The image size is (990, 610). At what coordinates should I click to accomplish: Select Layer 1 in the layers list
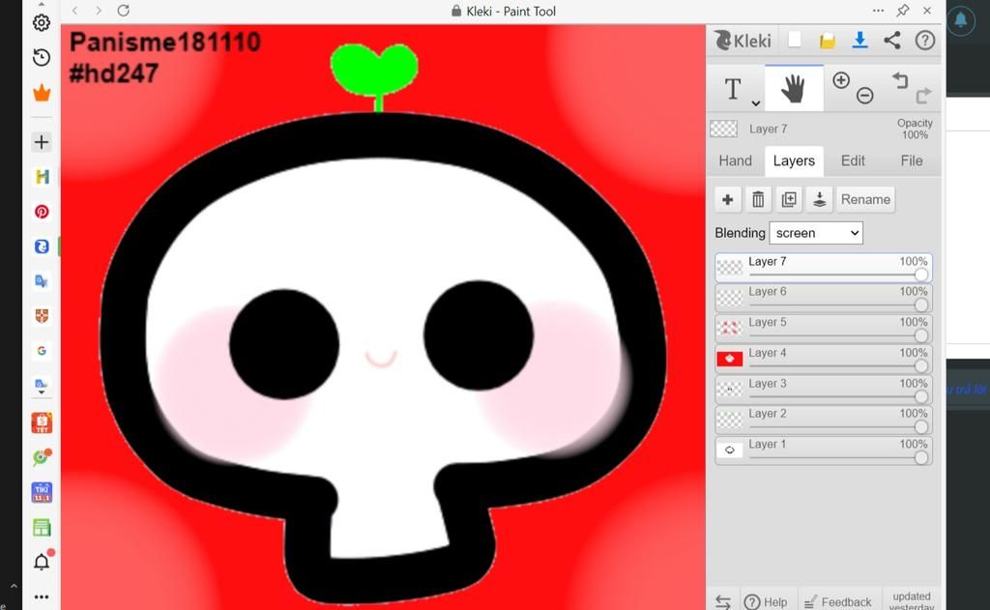pos(824,450)
